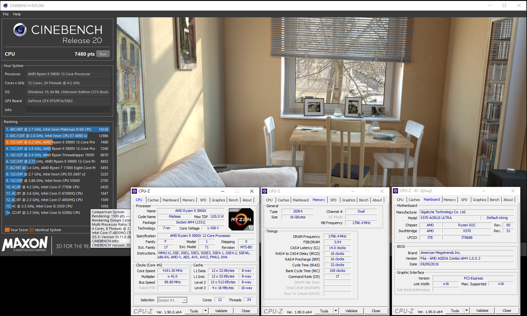This screenshot has width=527, height=316.
Task: Click Level 3 cache value 4 x 16 MBytes
Action: pyautogui.click(x=223, y=288)
